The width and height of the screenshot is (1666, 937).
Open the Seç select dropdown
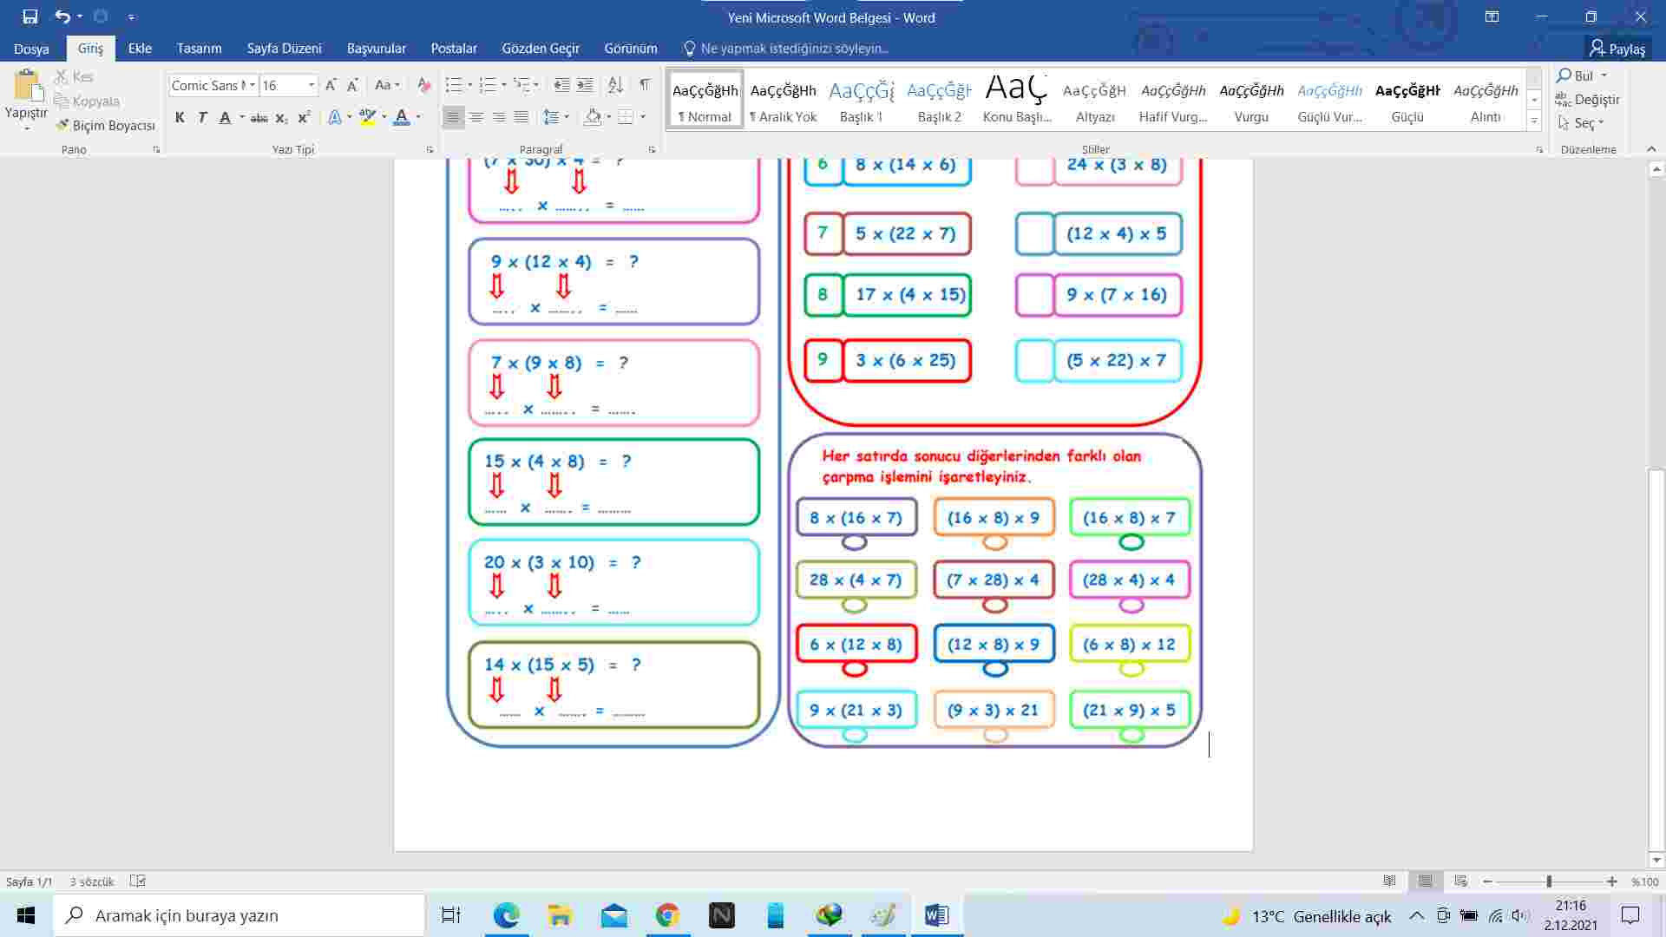click(1581, 123)
